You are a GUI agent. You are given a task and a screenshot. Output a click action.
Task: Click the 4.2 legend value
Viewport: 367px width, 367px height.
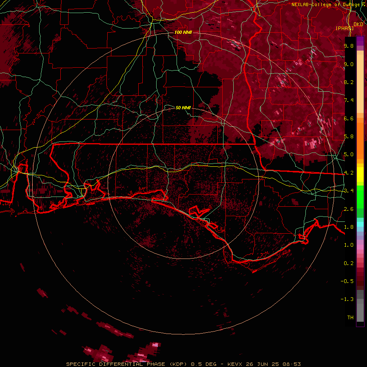pyautogui.click(x=349, y=173)
